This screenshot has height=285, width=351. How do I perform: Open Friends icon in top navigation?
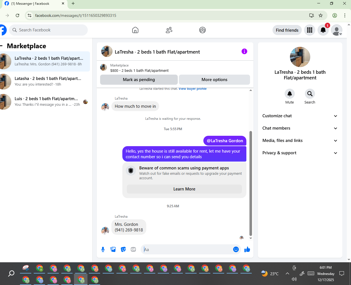coord(169,30)
